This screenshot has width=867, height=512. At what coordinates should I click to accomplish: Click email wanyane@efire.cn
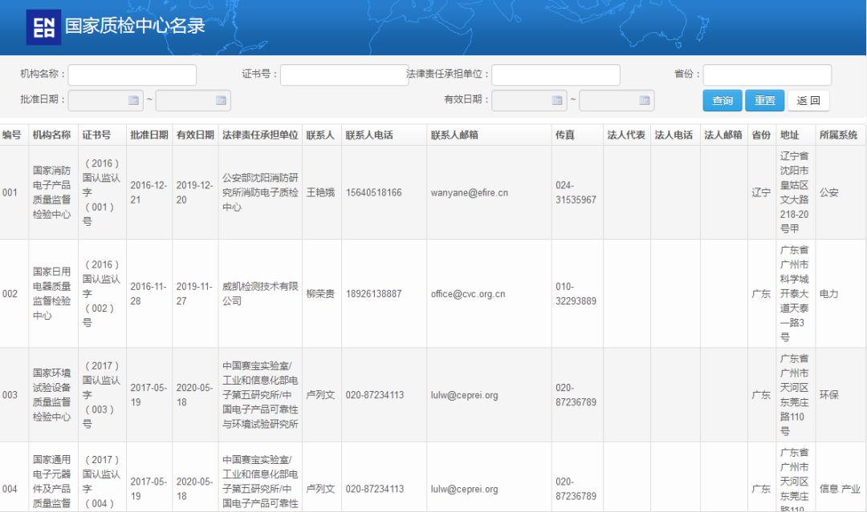470,192
